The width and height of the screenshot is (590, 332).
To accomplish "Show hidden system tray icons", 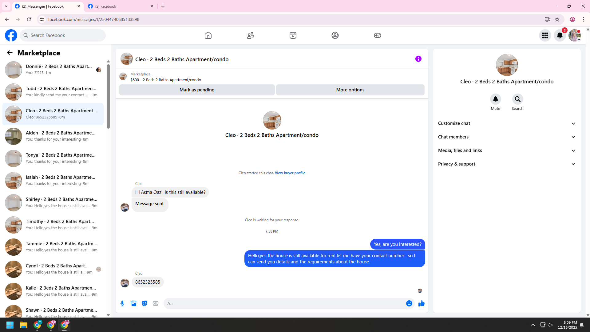I will (x=533, y=325).
